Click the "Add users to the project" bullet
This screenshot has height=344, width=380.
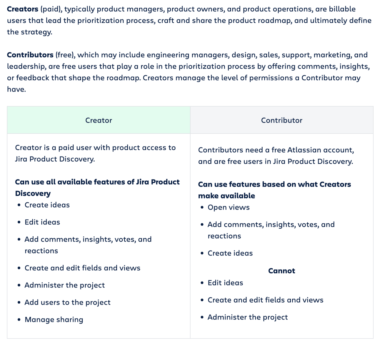coord(67,303)
